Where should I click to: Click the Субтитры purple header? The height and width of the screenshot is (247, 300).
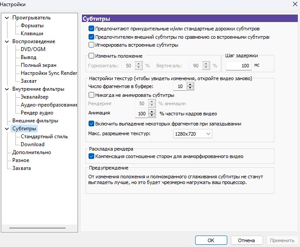(189, 19)
